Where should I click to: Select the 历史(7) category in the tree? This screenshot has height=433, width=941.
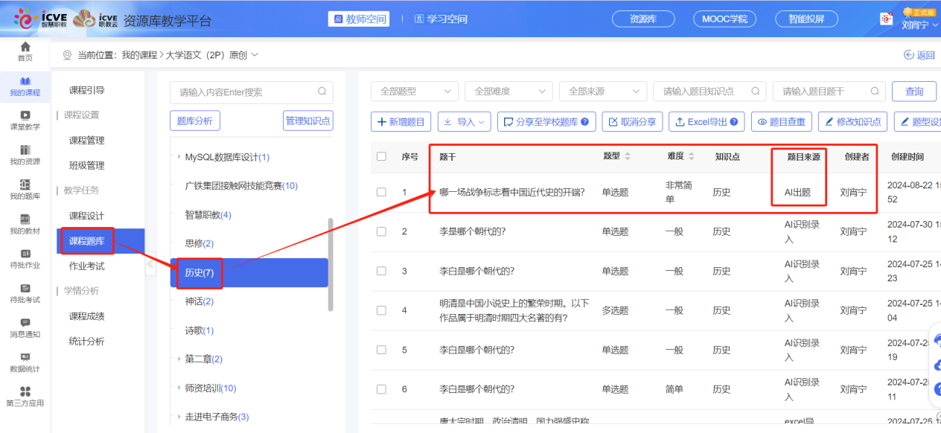[x=201, y=272]
